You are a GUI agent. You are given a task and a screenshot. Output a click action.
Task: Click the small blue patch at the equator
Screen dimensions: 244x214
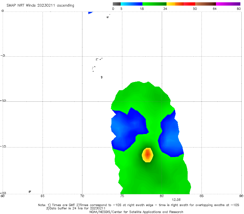tap(90, 13)
